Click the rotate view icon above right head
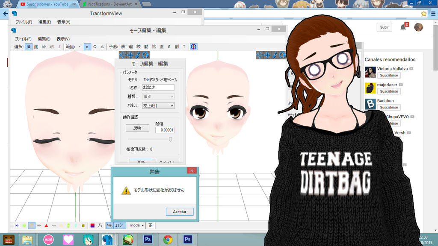This screenshot has height=246, width=438. [x=282, y=55]
